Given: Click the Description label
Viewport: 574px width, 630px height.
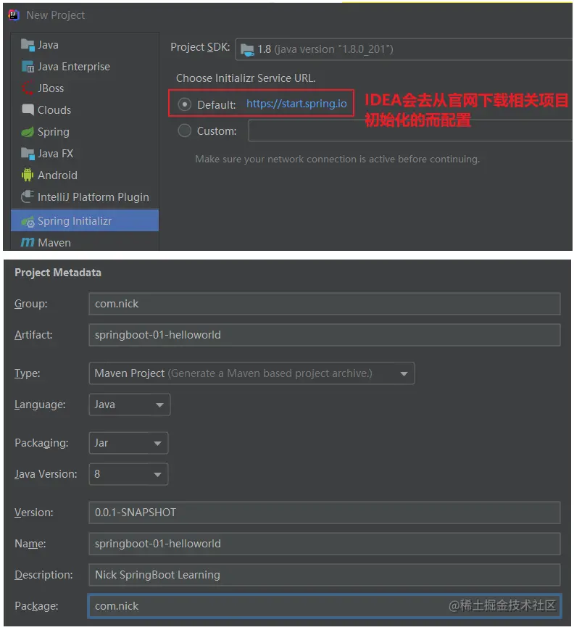Looking at the screenshot, I should click(43, 575).
